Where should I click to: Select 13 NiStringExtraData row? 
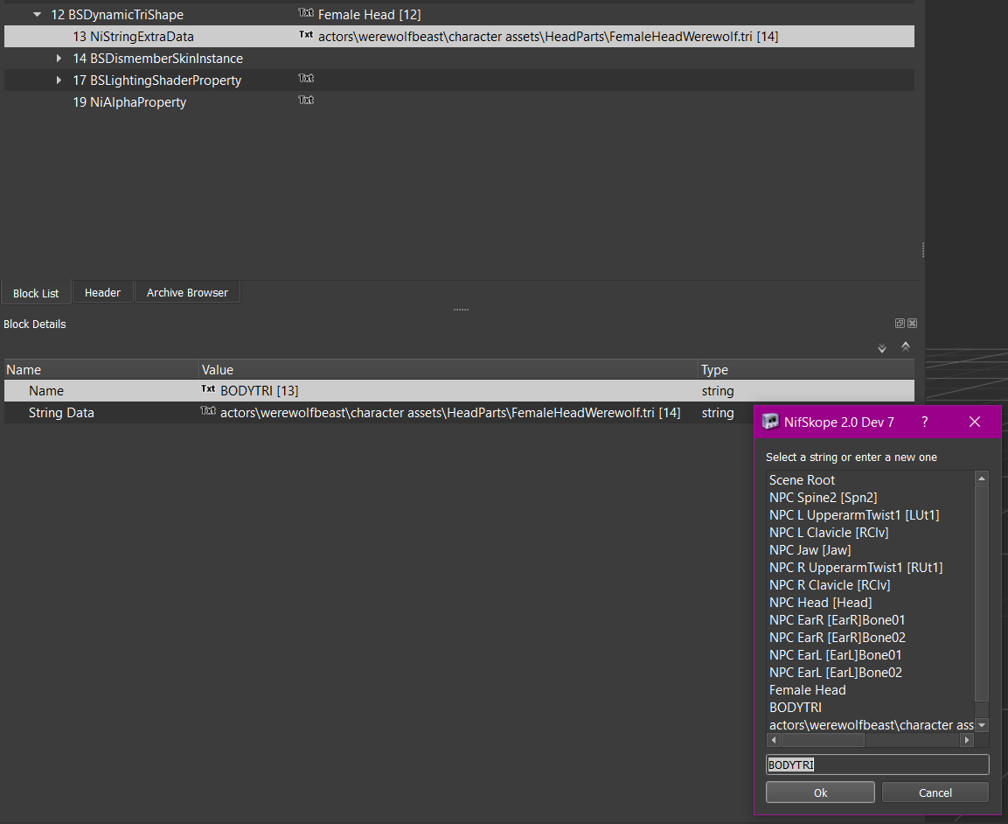coord(459,37)
